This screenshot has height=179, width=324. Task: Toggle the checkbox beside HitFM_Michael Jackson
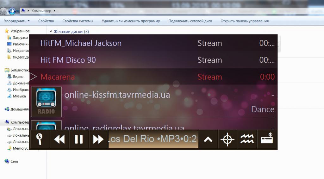(x=35, y=43)
